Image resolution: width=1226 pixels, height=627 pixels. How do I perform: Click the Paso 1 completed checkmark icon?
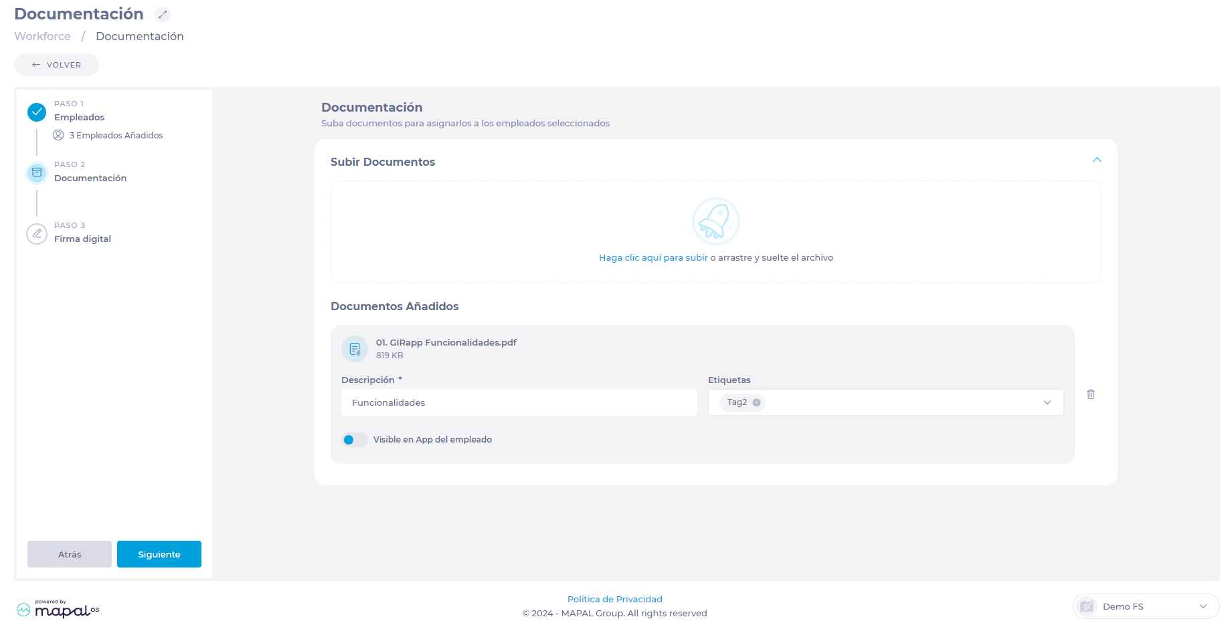tap(37, 112)
